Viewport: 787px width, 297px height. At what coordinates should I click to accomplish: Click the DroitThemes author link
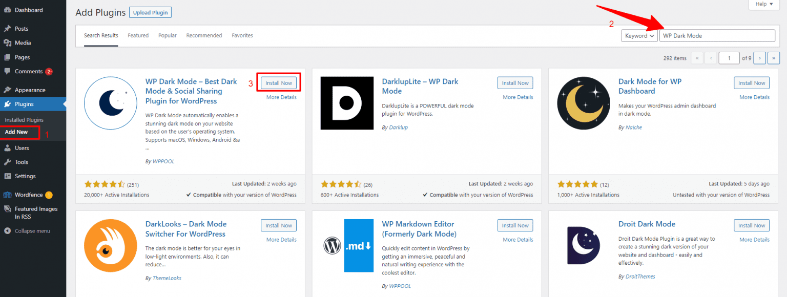coord(640,277)
